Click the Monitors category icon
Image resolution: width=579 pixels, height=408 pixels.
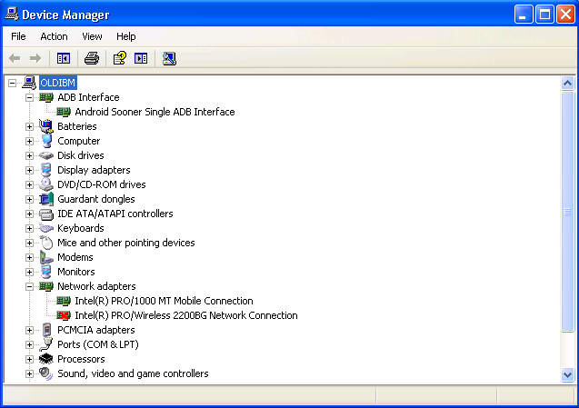pyautogui.click(x=46, y=272)
